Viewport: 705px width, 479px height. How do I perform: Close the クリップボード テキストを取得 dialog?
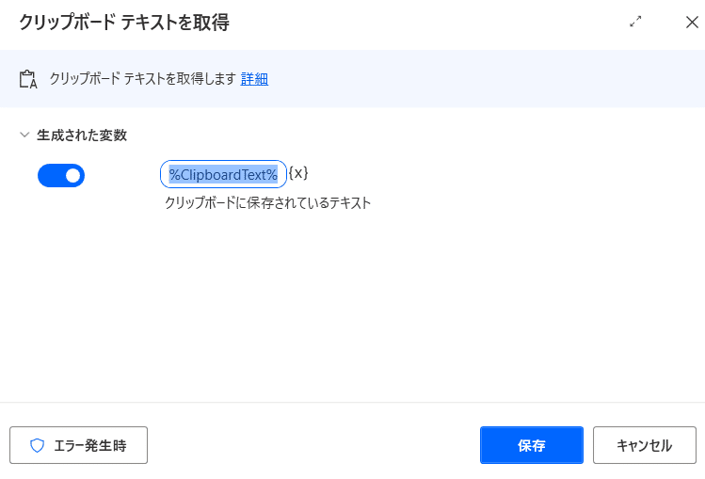[692, 22]
